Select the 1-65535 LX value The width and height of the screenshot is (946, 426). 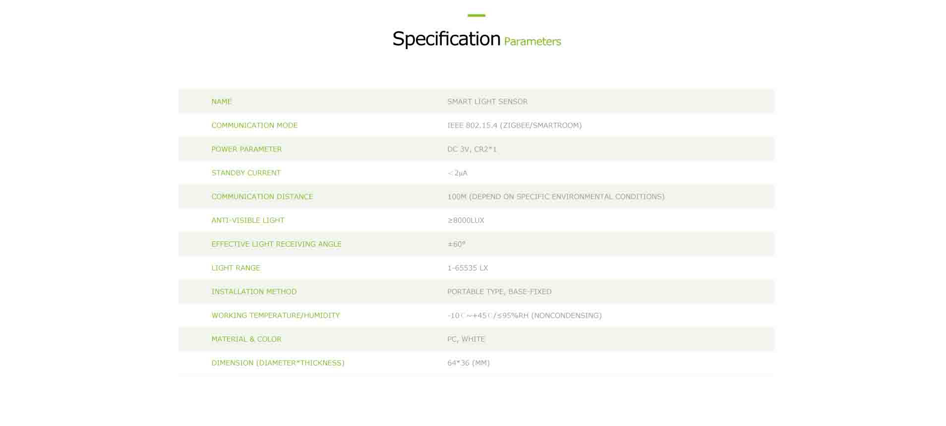click(468, 268)
